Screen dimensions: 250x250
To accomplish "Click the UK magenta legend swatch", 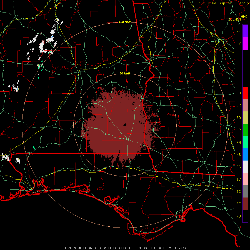I will pyautogui.click(x=245, y=44).
